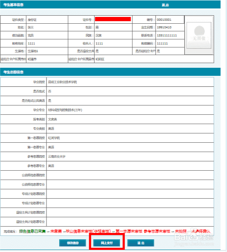Click the 是否免试 value 否
The height and width of the screenshot is (252, 227).
[49, 91]
